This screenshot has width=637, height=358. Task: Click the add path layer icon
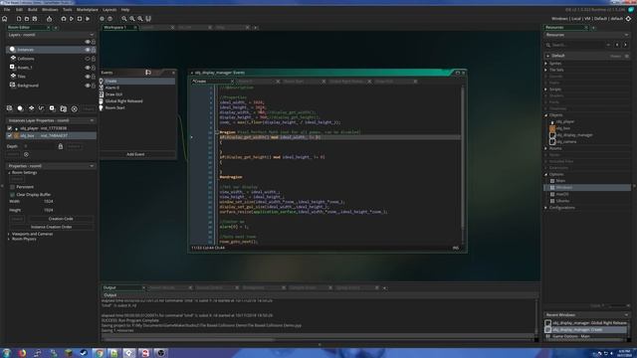click(x=42, y=108)
